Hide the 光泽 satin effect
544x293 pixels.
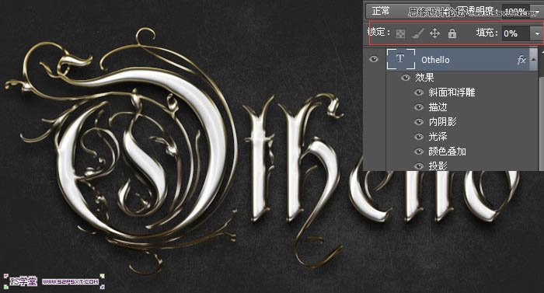pyautogui.click(x=419, y=137)
